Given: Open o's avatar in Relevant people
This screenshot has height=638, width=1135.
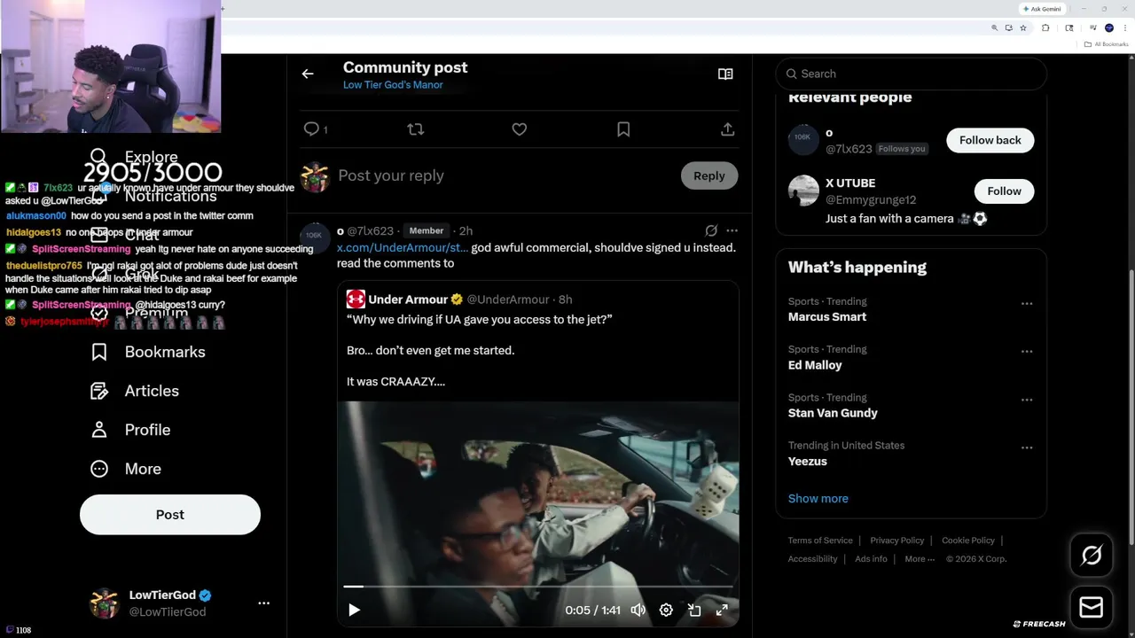Looking at the screenshot, I should pyautogui.click(x=803, y=139).
